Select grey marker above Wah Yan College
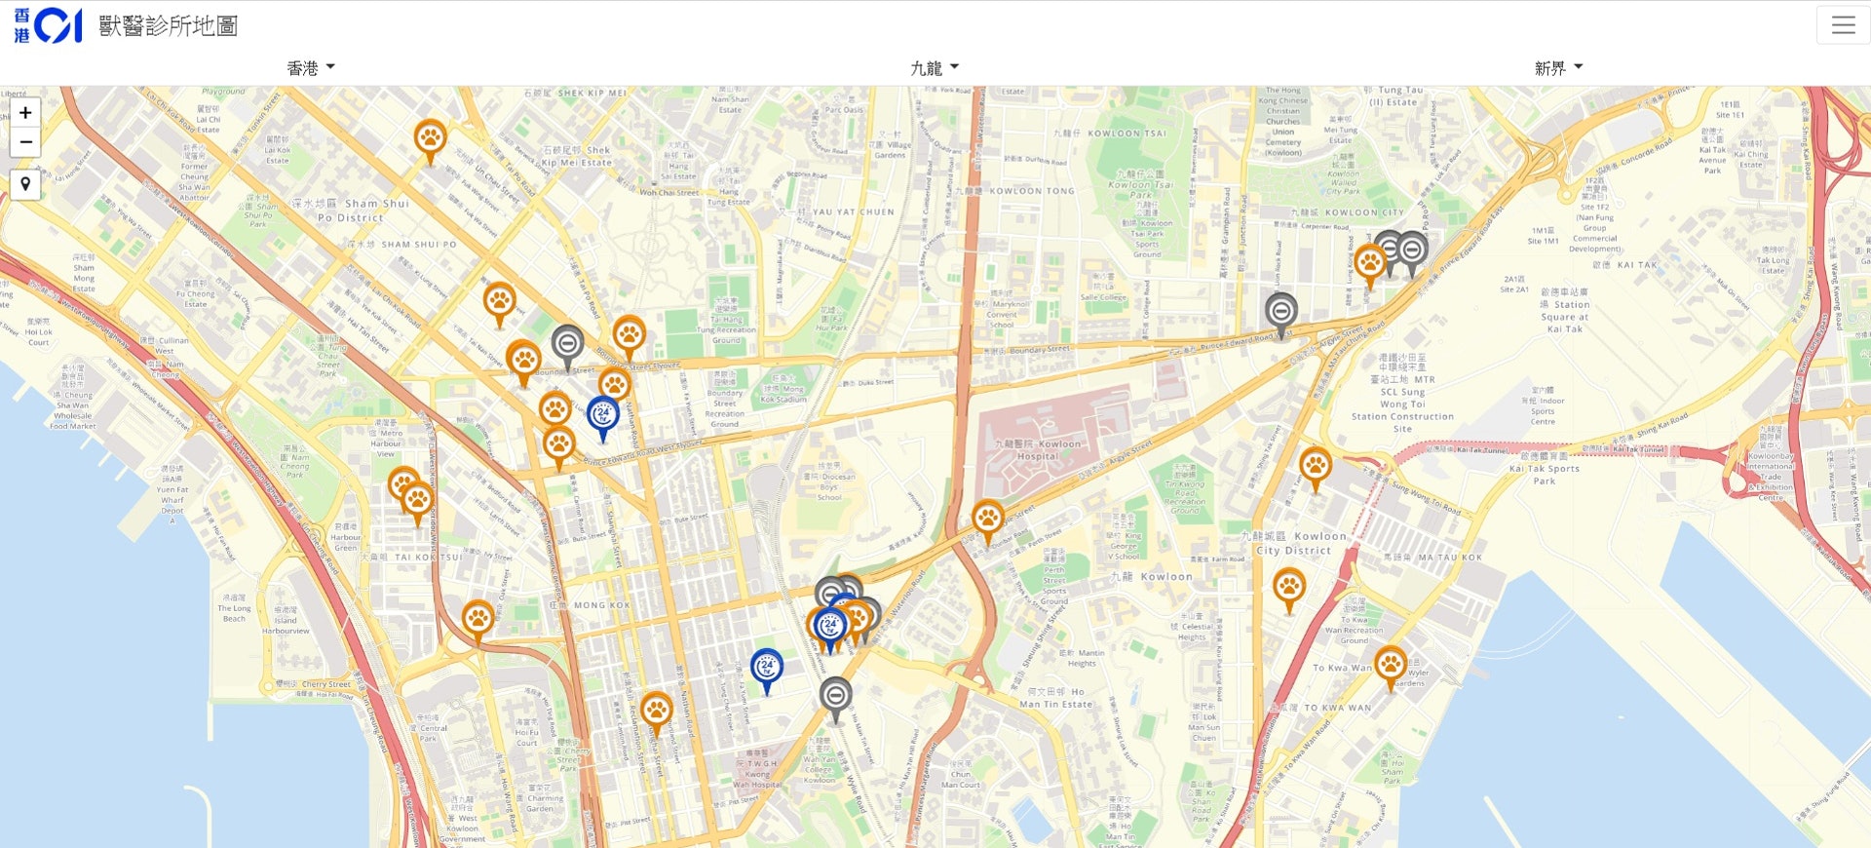1871x848 pixels. (835, 696)
